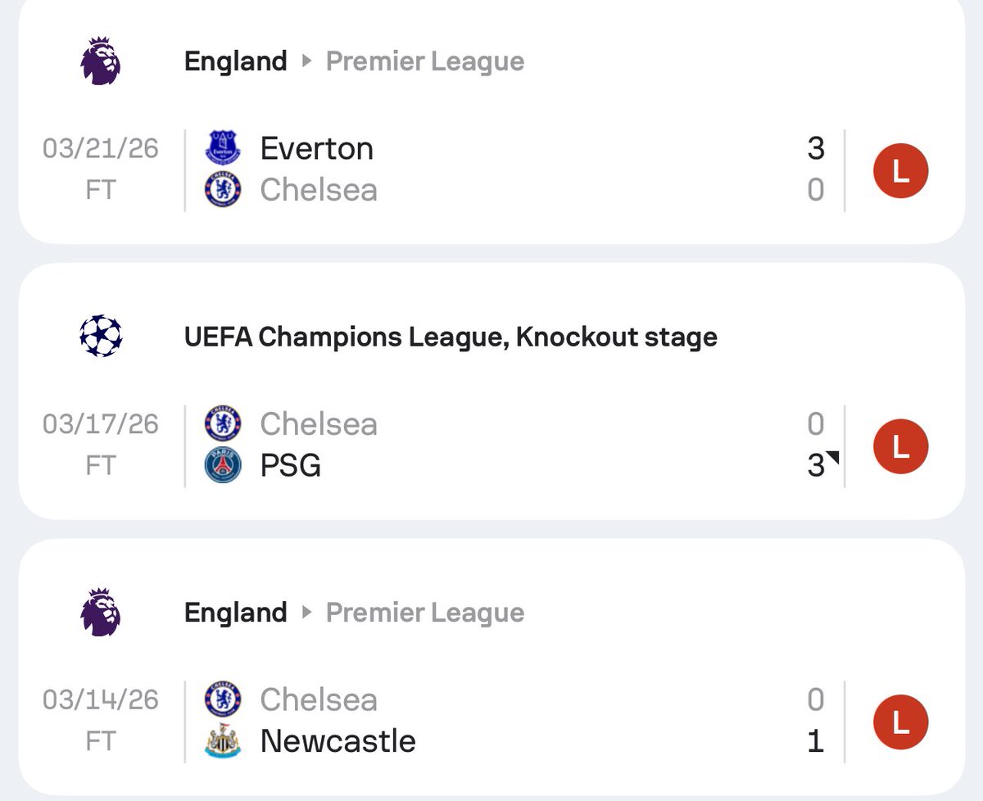Click the Chelsea crest in Everton match
The height and width of the screenshot is (801, 983).
pos(223,190)
